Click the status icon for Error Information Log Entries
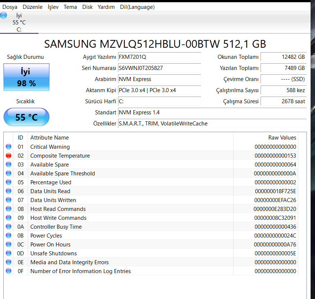Image resolution: width=315 pixels, height=299 pixels. (9, 271)
